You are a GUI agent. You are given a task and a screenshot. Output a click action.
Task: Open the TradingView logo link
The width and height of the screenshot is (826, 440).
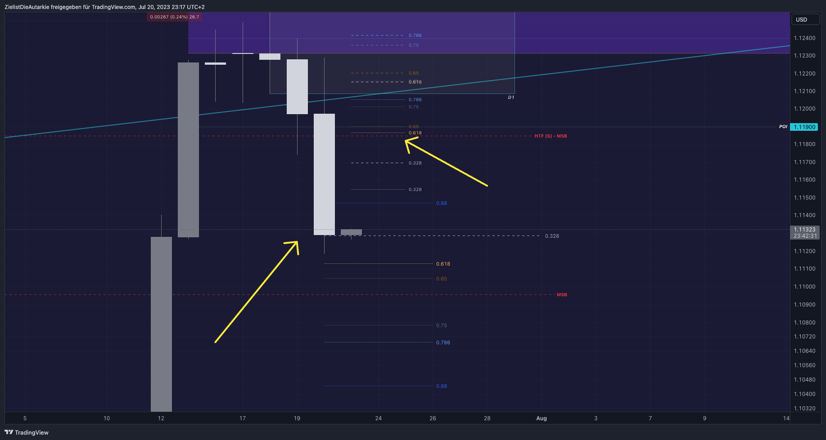[27, 432]
